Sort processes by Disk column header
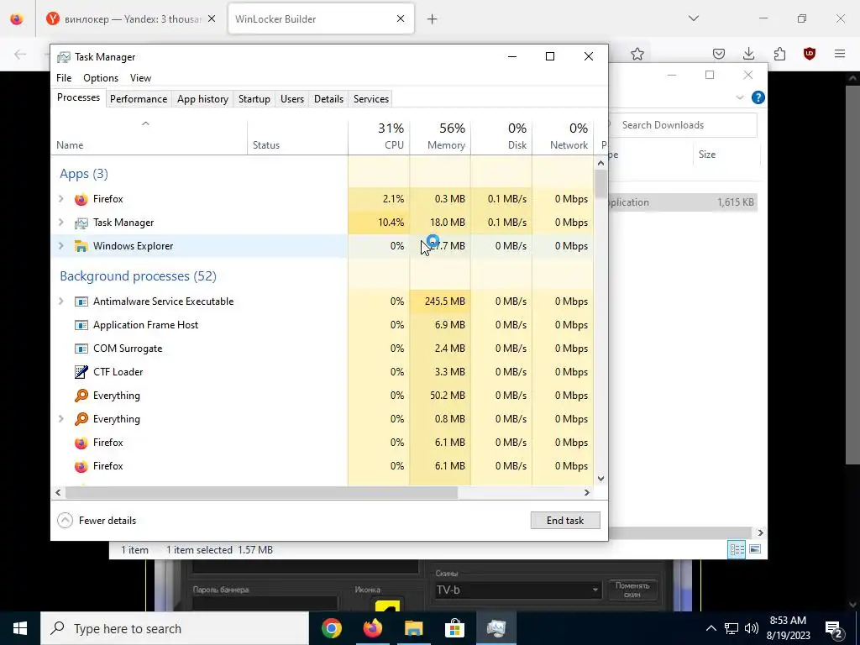The image size is (860, 645). point(501,136)
